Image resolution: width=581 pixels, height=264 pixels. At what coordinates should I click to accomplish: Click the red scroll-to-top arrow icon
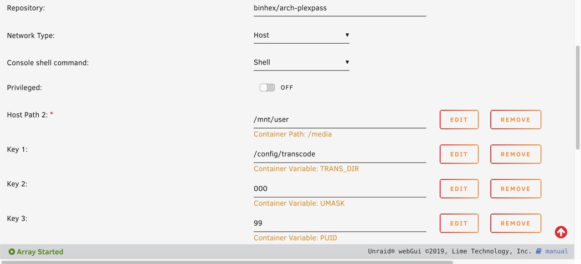coord(561,232)
